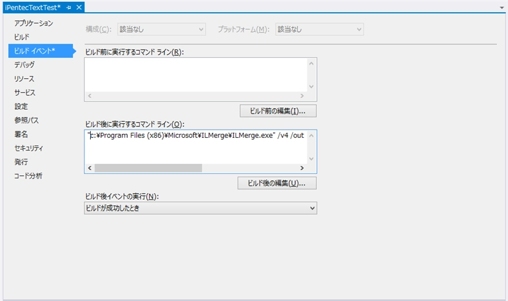Click pre-build box scroll right arrow
This screenshot has width=508, height=301.
[x=302, y=96]
